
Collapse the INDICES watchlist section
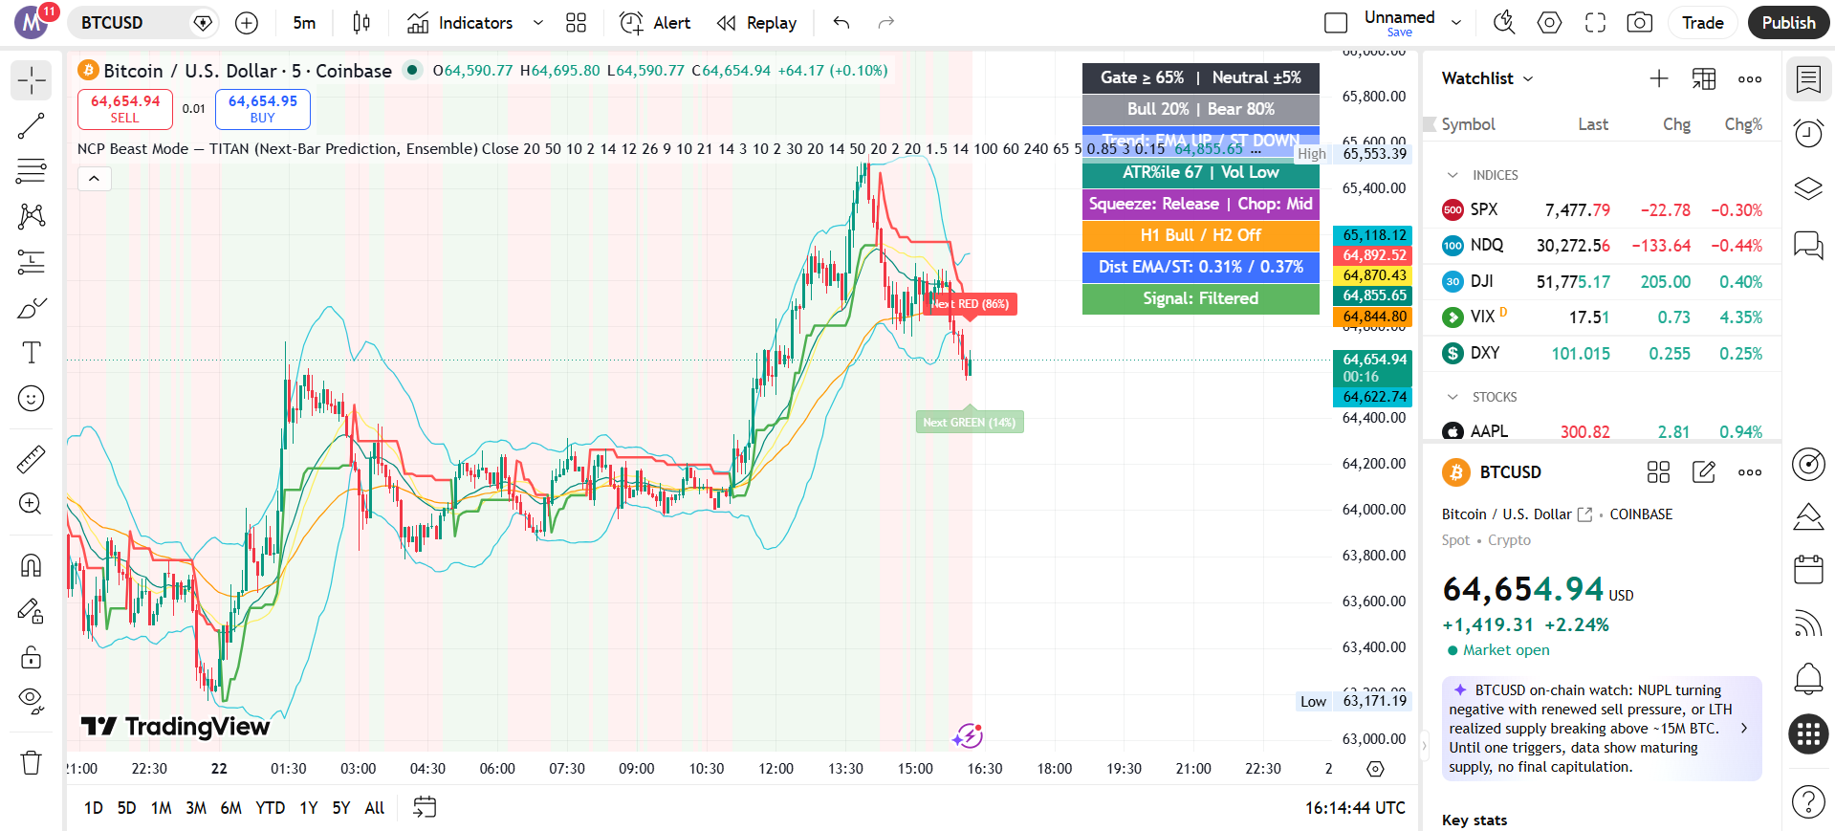pyautogui.click(x=1453, y=175)
